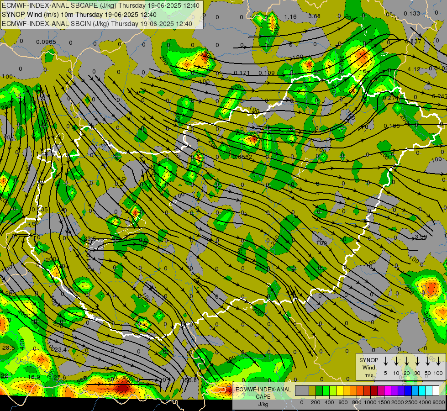Click the 1000 tick label on CAPE scale
The image size is (447, 411).
370,402
